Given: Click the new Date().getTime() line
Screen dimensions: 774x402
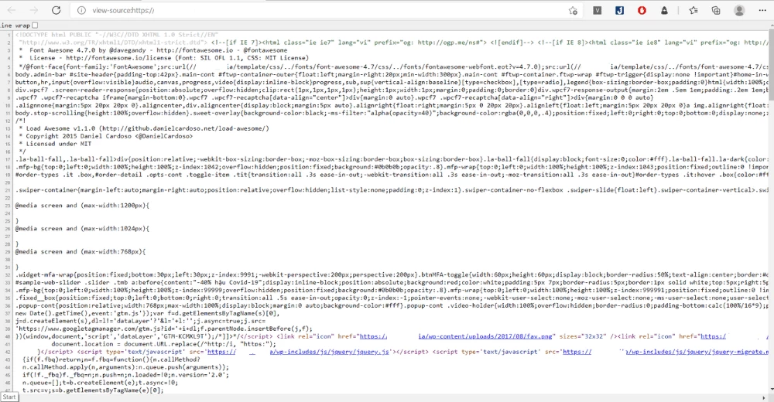Looking at the screenshot, I should point(148,313).
